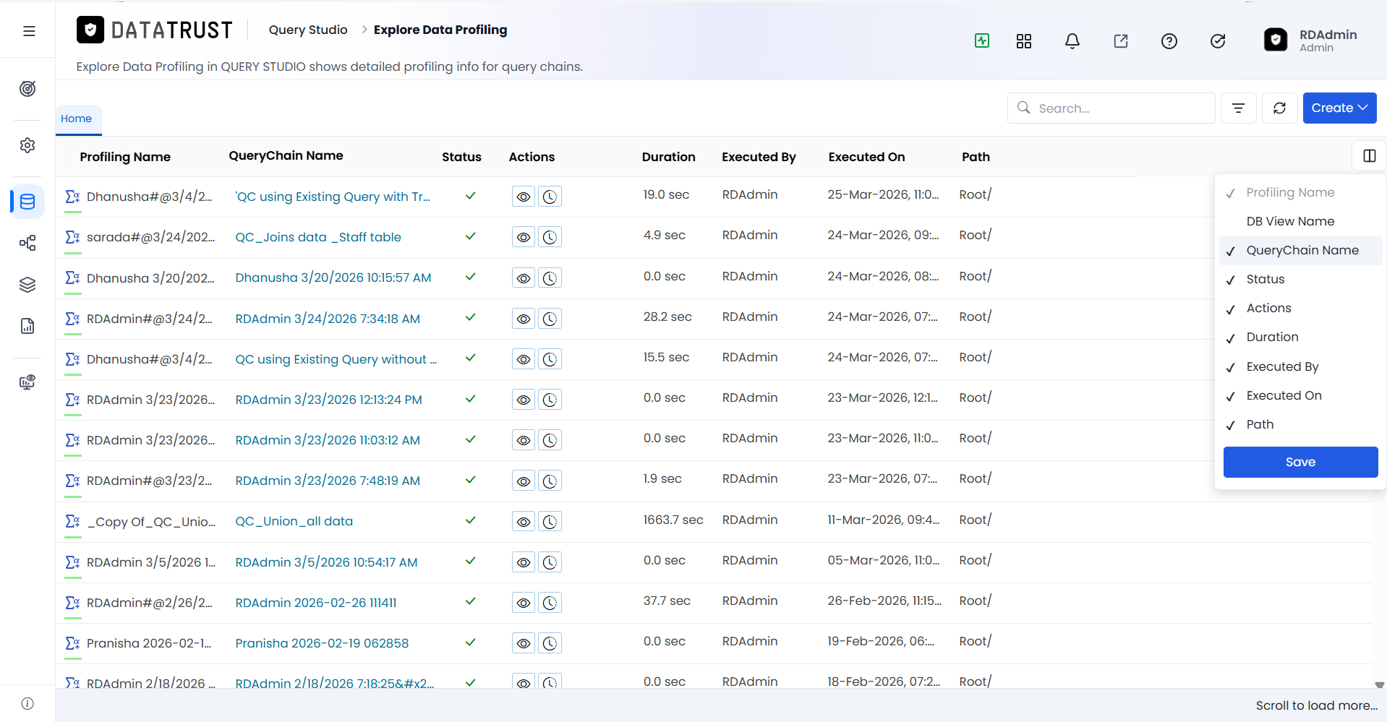Sort by Profiling Name column header
The image size is (1387, 722).
125,157
